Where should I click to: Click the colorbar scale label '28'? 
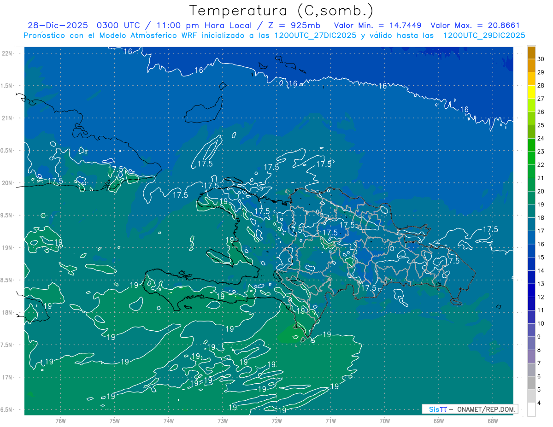click(x=541, y=85)
